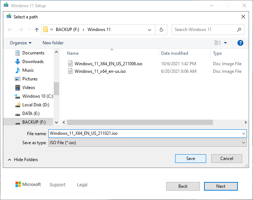This screenshot has width=253, height=200.
Task: Open the Support link in Setup window
Action: coord(58,185)
